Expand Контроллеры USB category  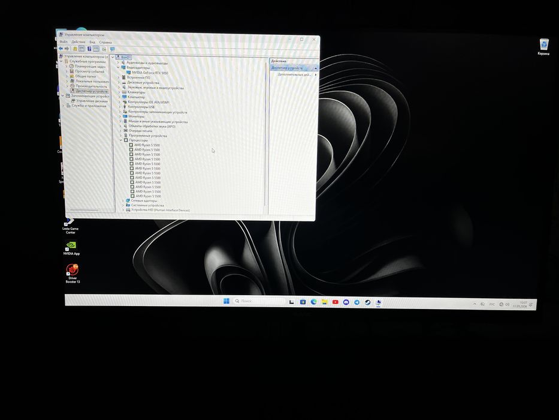click(x=120, y=107)
